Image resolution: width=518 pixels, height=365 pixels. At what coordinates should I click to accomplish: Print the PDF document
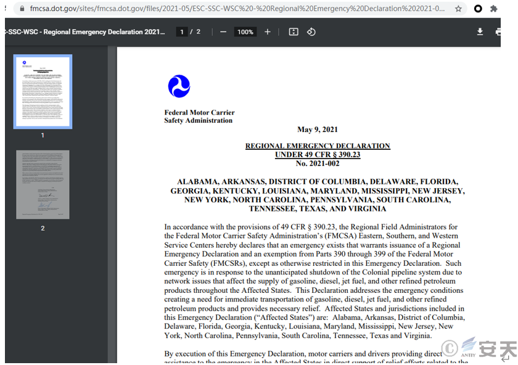click(x=497, y=32)
